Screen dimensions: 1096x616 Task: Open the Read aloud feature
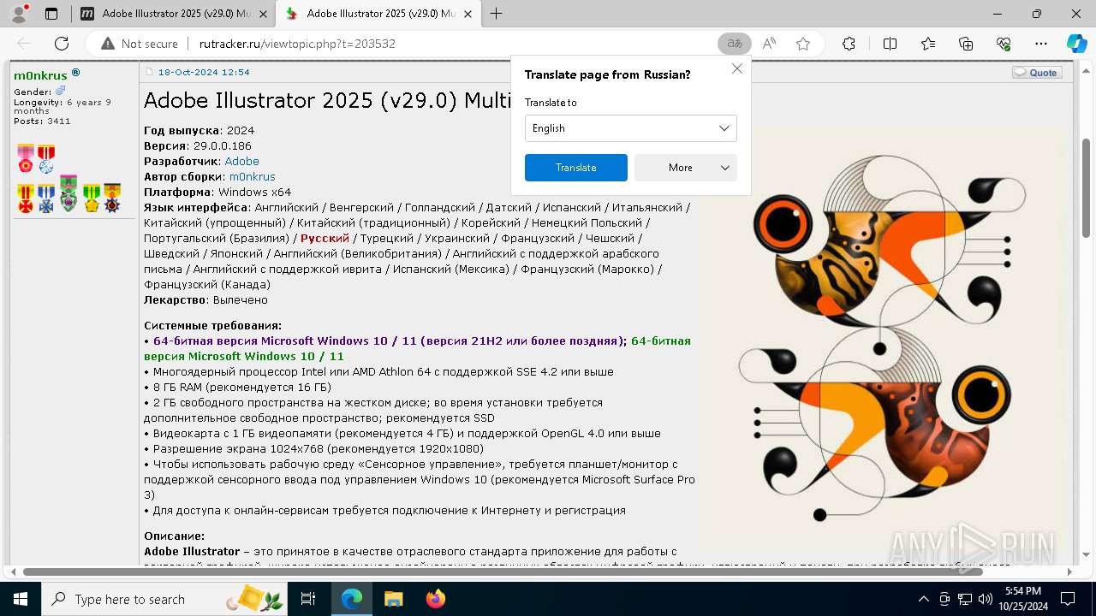(769, 44)
